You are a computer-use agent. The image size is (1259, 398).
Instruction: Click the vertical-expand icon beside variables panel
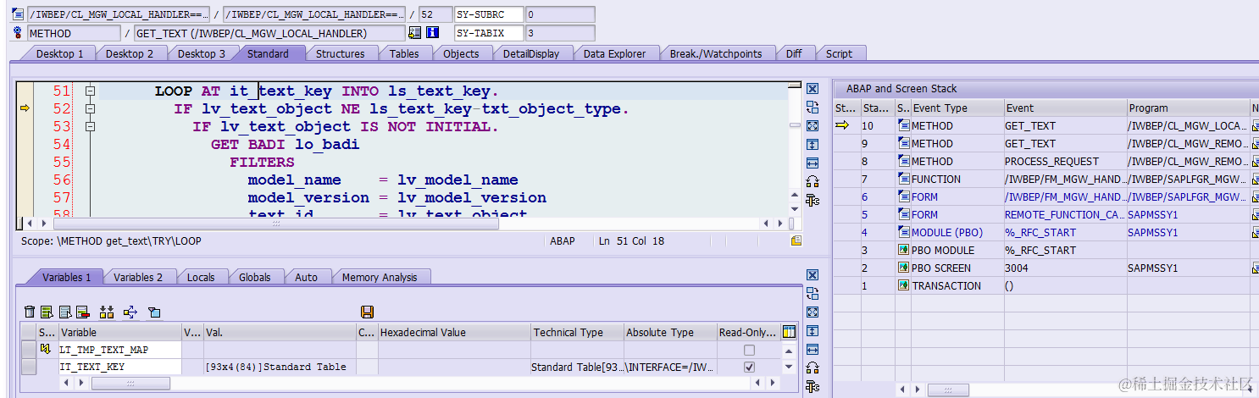[813, 331]
